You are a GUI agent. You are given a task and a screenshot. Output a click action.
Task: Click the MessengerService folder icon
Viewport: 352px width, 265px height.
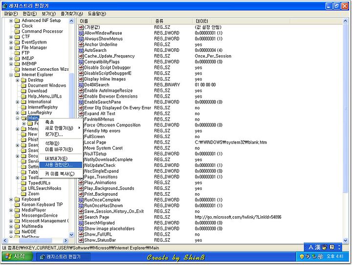tap(17, 216)
